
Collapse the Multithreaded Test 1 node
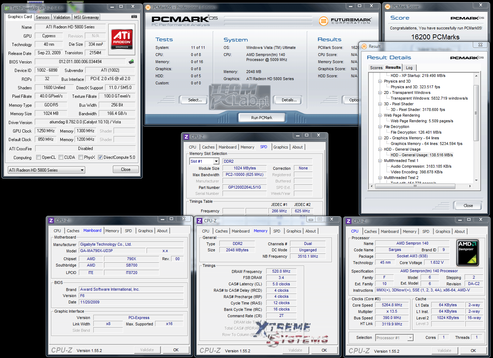(x=380, y=161)
